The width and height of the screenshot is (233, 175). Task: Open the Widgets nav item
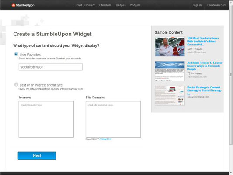[135, 5]
